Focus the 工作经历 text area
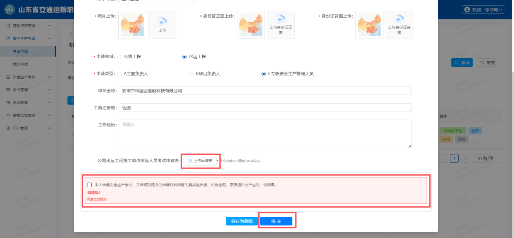The width and height of the screenshot is (514, 238). (x=265, y=134)
